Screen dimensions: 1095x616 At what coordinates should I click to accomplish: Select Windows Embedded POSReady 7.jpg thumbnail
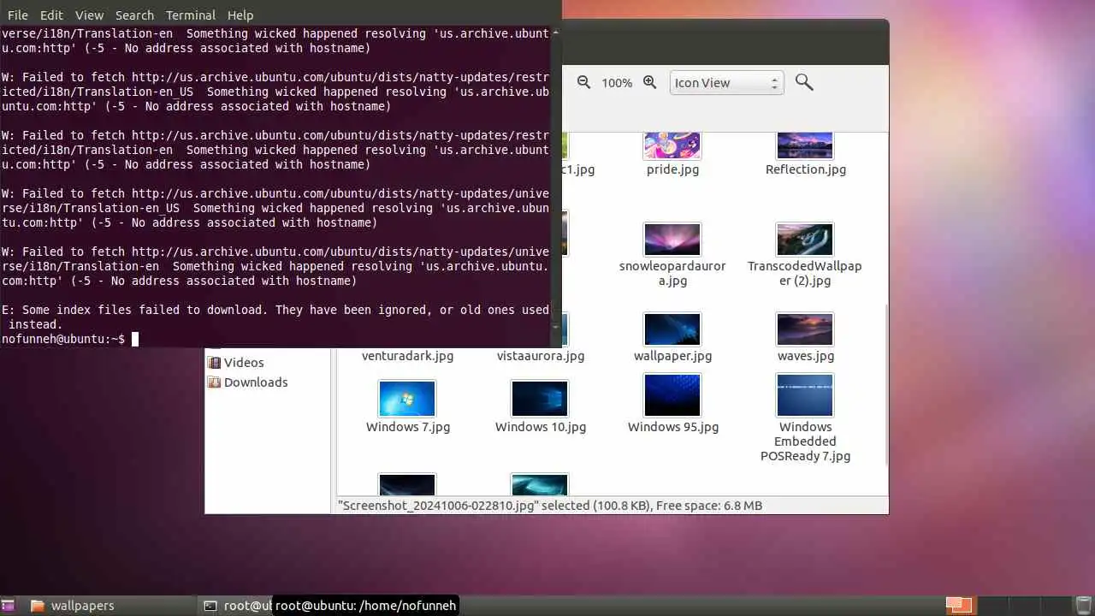click(x=806, y=395)
